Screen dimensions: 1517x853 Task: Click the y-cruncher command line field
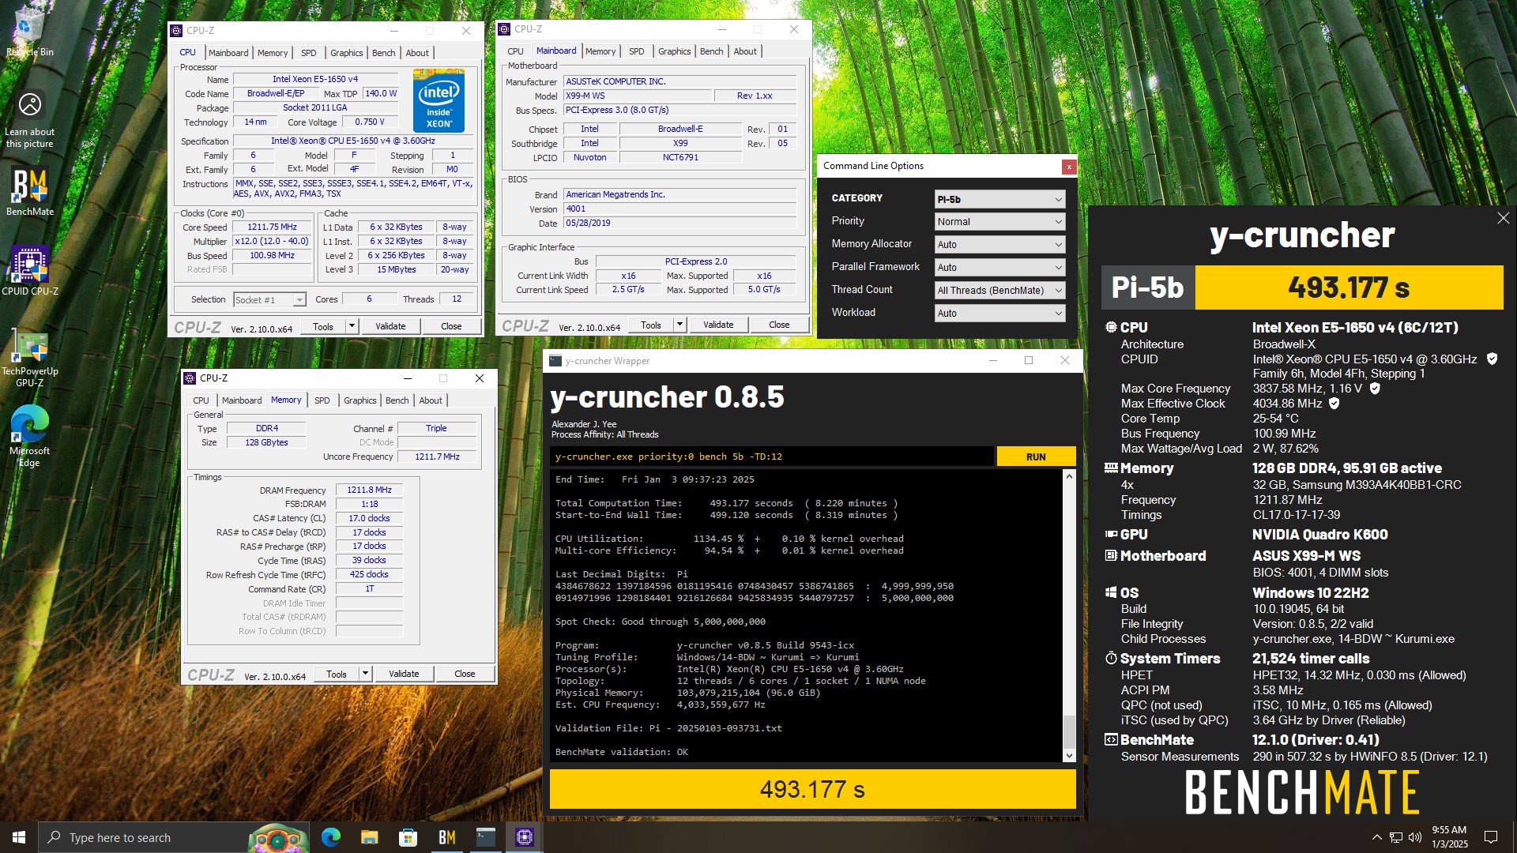[772, 457]
